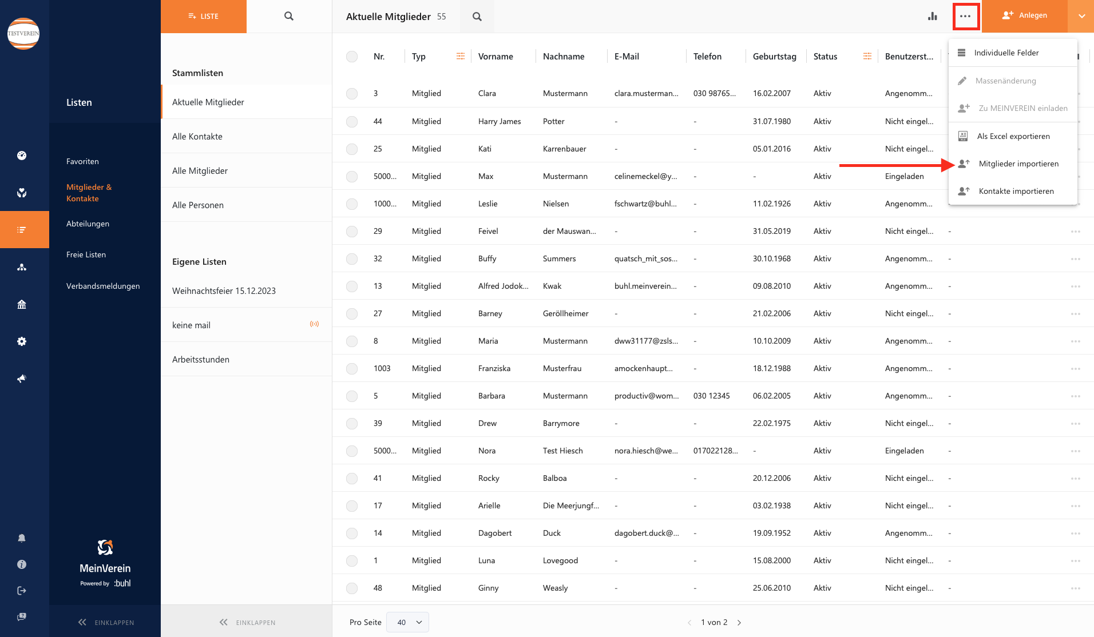This screenshot has height=637, width=1094.
Task: Open Alle Kontakte list
Action: (x=247, y=136)
